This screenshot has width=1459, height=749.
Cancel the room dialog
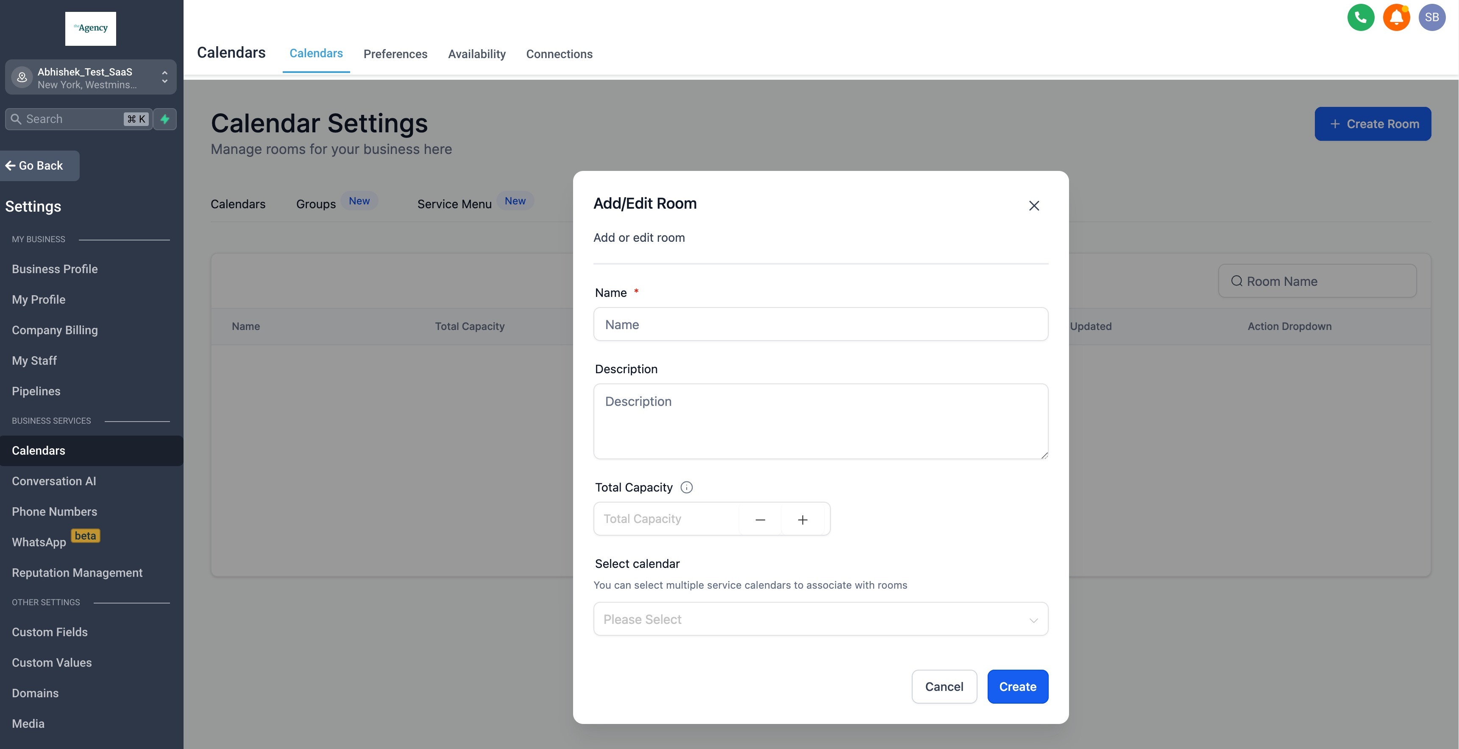(x=944, y=687)
